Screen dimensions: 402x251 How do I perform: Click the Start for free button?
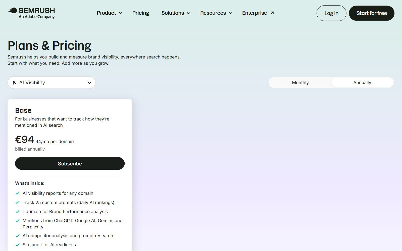coord(372,13)
